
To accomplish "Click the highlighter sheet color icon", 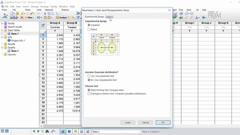I will pos(22,13).
